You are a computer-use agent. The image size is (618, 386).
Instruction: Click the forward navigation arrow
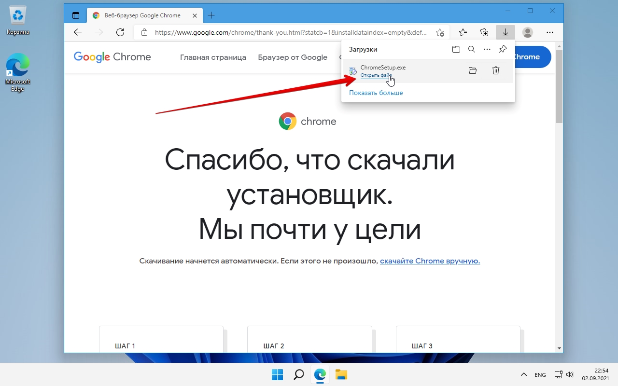[x=99, y=32]
